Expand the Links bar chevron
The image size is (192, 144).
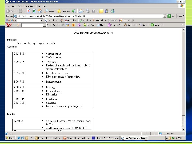[x=184, y=15]
